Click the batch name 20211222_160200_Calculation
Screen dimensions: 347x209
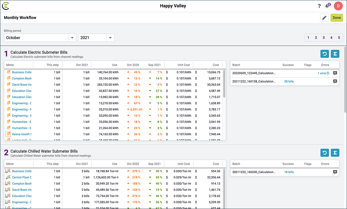254,172
